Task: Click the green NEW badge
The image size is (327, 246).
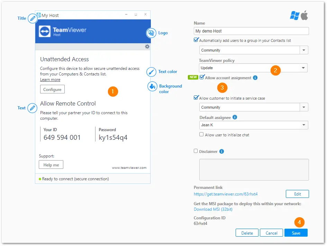Action: 193,77
